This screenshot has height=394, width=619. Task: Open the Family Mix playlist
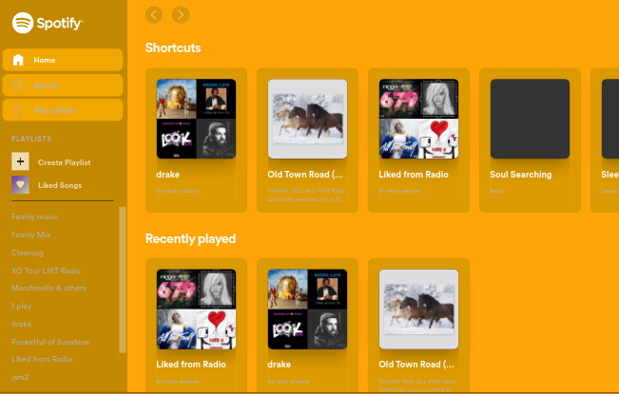click(x=31, y=235)
